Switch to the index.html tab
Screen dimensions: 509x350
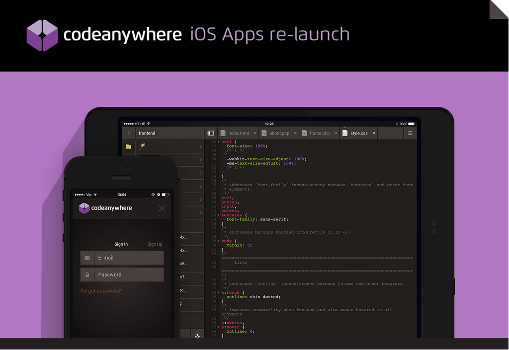238,133
